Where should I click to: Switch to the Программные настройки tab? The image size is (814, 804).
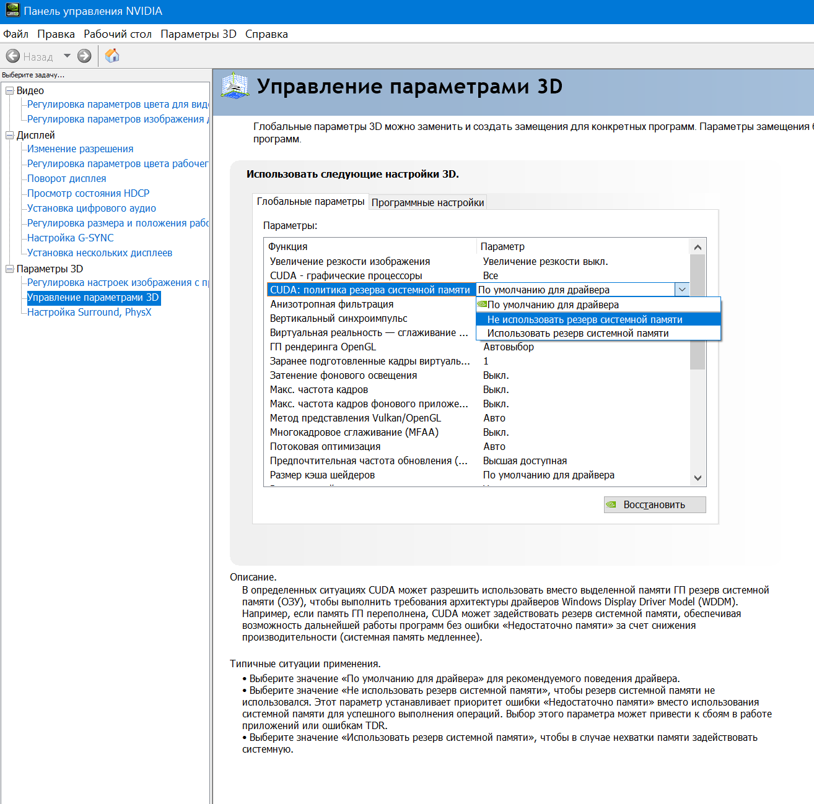click(427, 202)
